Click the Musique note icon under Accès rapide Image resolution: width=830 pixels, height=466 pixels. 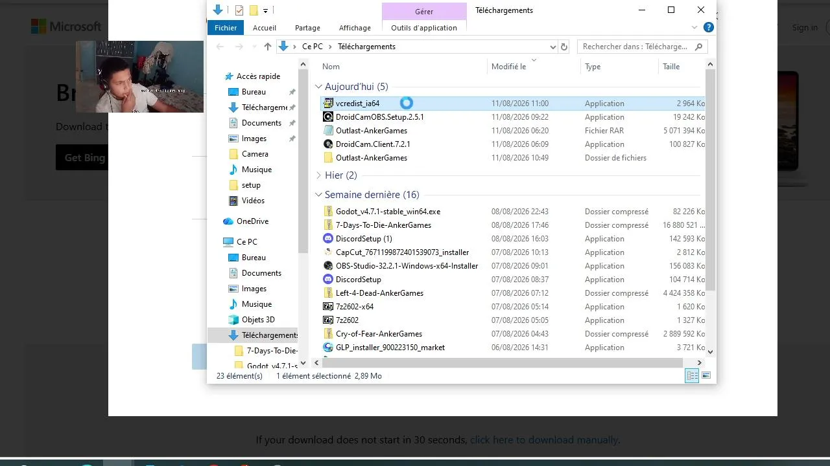point(233,170)
